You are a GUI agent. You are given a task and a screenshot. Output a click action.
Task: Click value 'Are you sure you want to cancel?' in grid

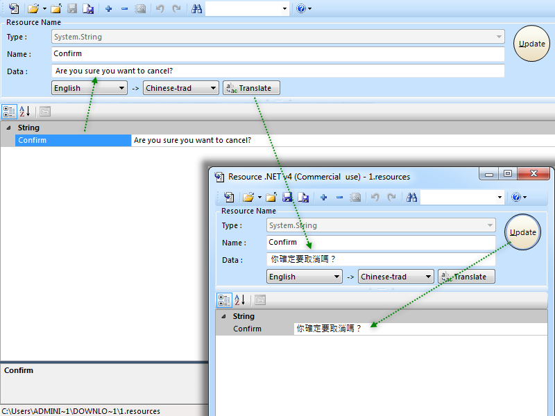click(x=192, y=141)
